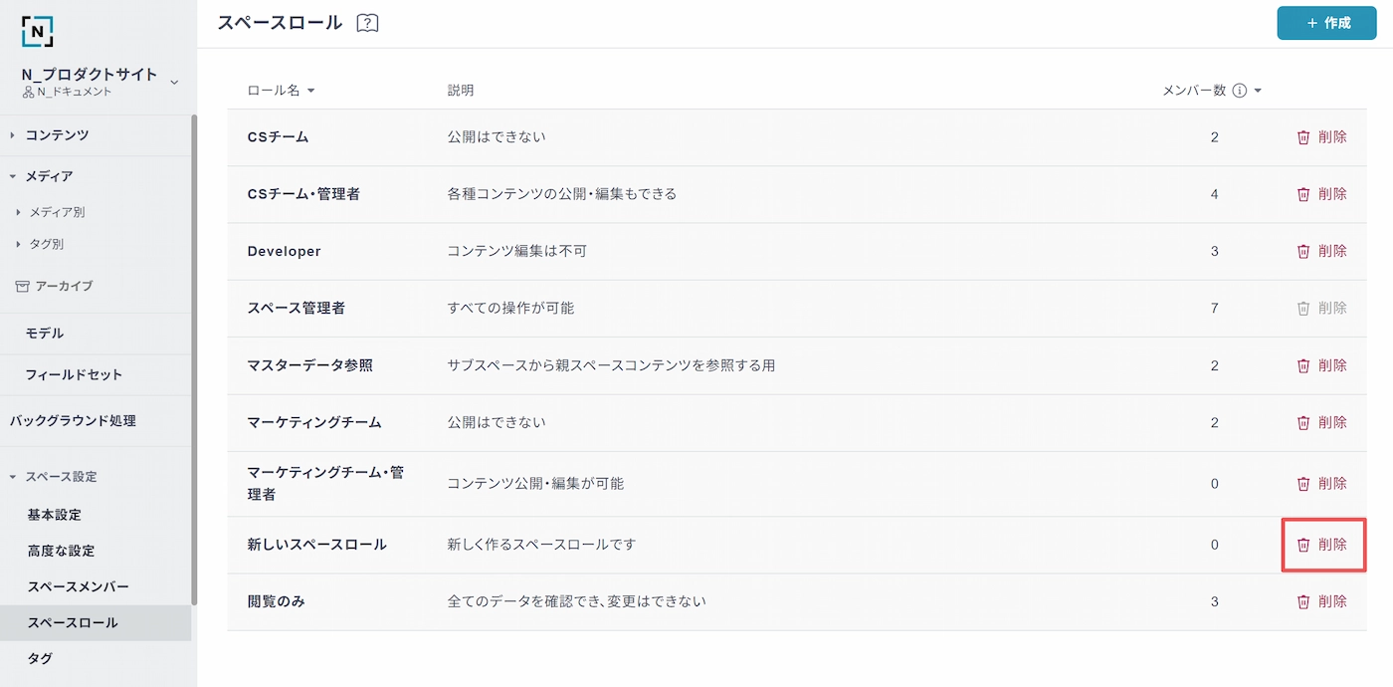Click the greyed trash icon for スペース管理者
1393x687 pixels.
(1303, 309)
